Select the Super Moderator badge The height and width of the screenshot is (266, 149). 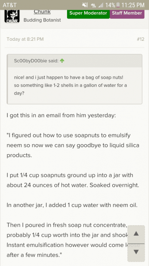pyautogui.click(x=88, y=14)
